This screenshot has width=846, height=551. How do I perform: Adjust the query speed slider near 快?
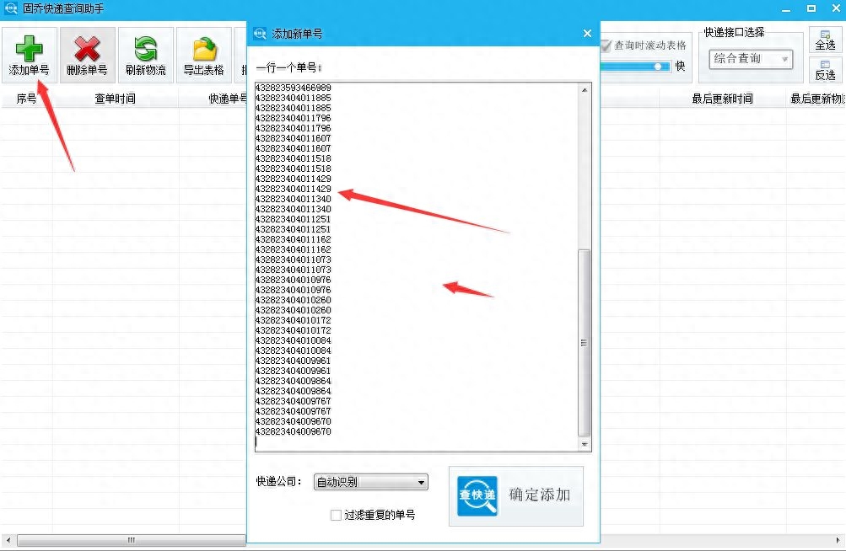(656, 67)
